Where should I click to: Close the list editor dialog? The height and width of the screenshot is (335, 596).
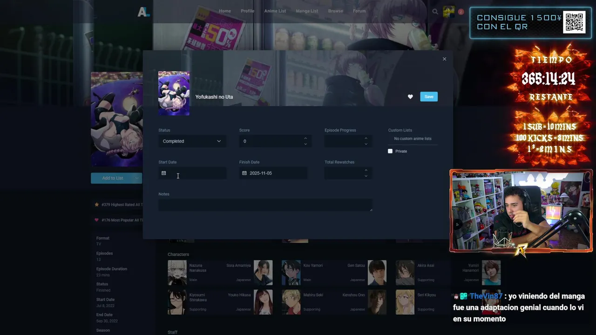pyautogui.click(x=444, y=59)
